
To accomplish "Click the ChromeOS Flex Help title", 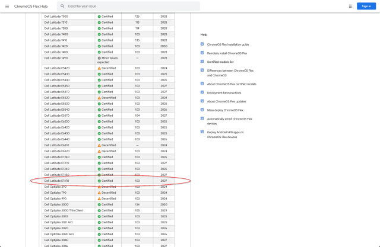I will (30, 6).
